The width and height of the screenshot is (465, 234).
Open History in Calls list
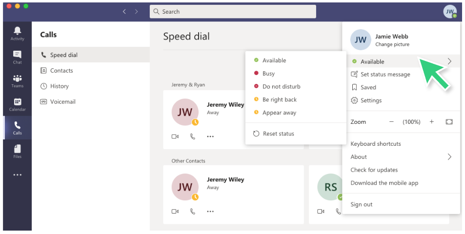(91, 86)
